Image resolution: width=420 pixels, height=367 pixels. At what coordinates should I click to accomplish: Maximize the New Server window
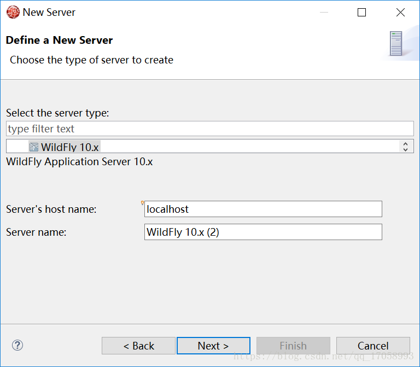point(361,13)
